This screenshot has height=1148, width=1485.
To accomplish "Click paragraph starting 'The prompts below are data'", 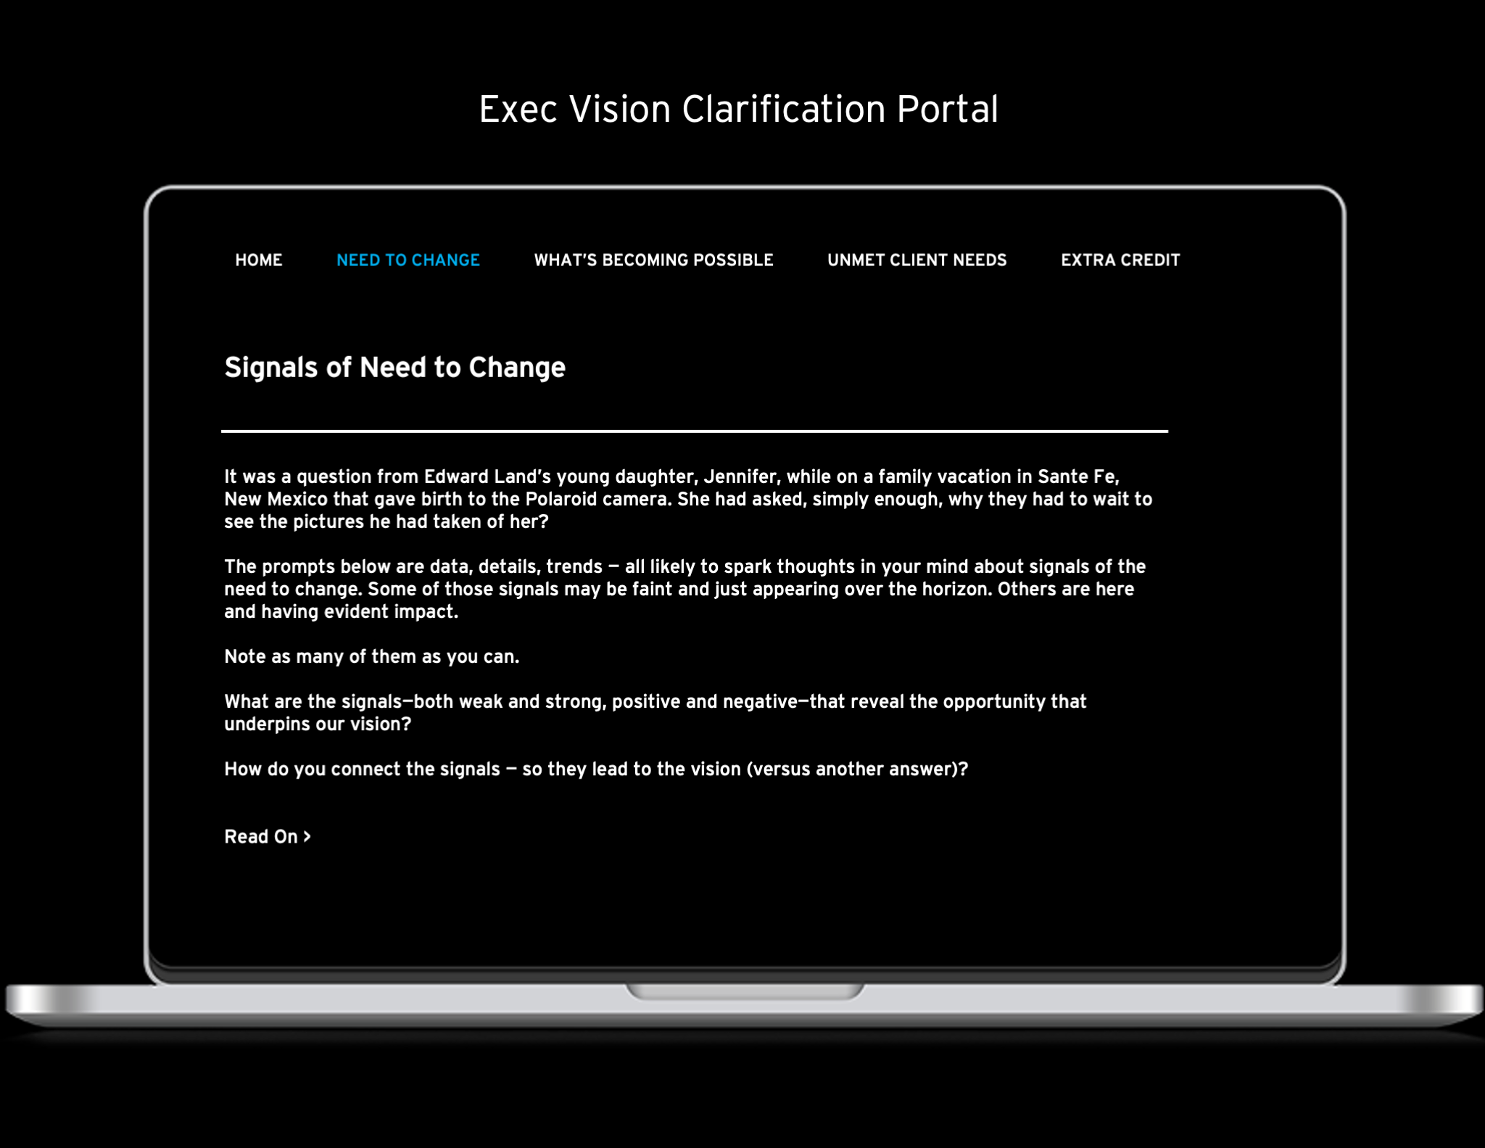I will 685,589.
